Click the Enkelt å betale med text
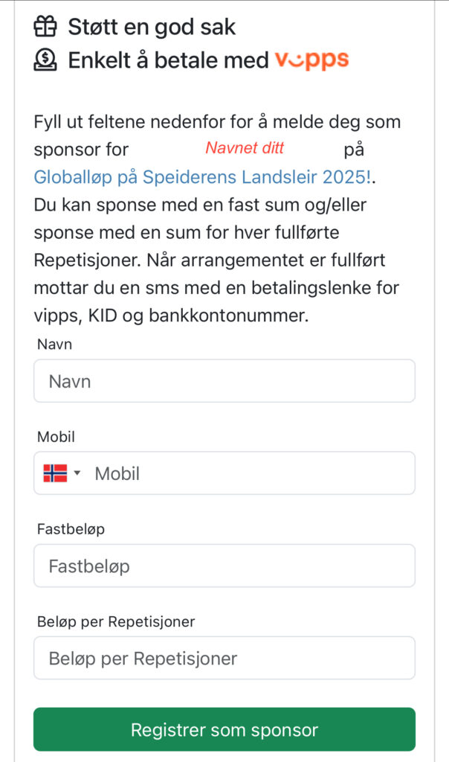 (168, 61)
